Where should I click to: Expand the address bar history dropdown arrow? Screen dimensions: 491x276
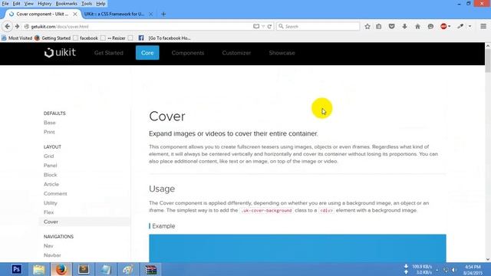[x=263, y=27]
